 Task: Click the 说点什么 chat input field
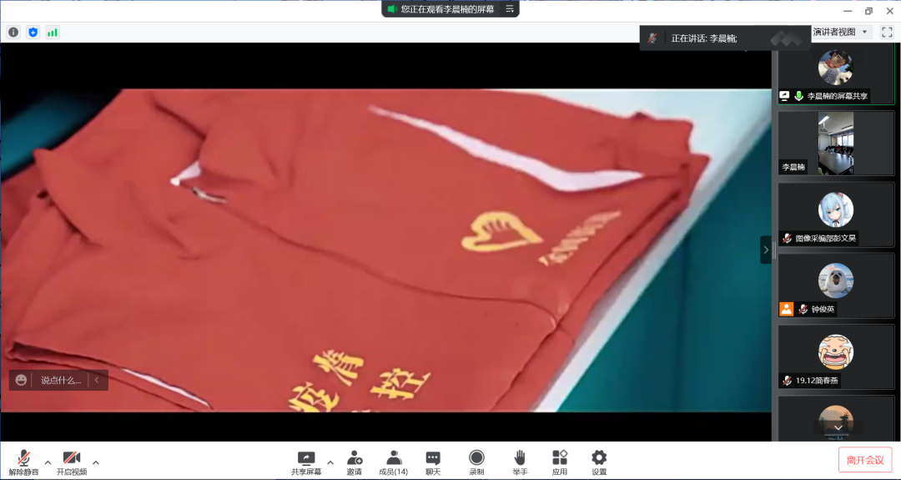click(x=61, y=380)
